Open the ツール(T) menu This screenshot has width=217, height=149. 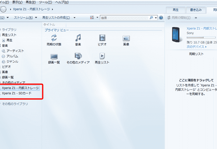46,2
